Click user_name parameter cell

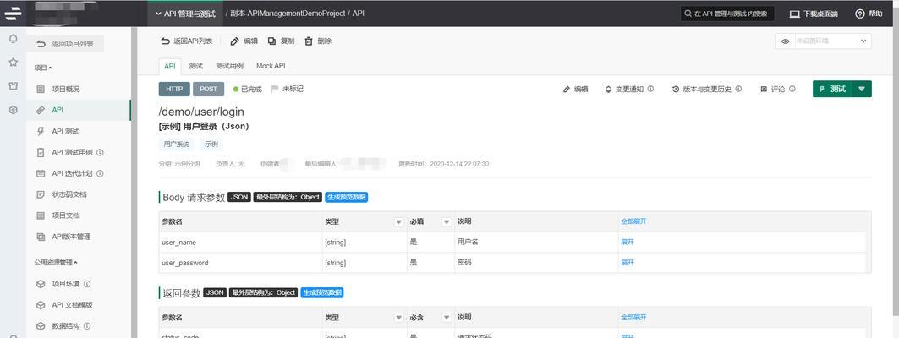(x=240, y=243)
